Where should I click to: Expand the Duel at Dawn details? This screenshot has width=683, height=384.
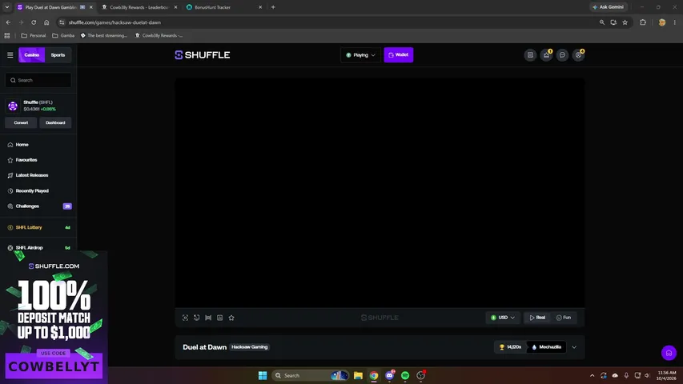[574, 347]
